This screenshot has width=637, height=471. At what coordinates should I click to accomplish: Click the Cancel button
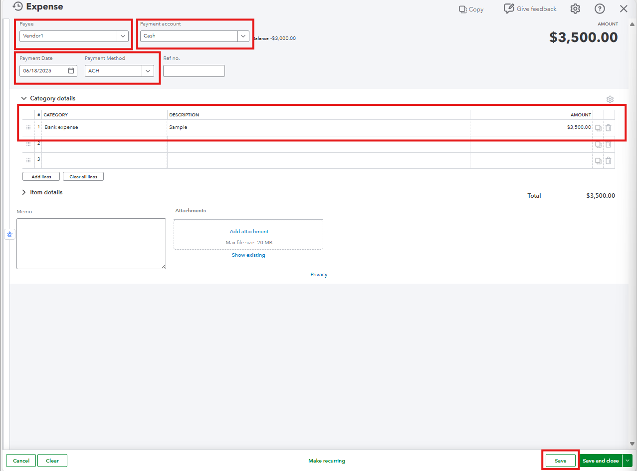(21, 461)
